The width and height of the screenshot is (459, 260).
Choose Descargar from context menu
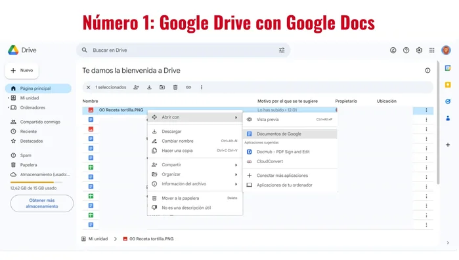pyautogui.click(x=195, y=132)
